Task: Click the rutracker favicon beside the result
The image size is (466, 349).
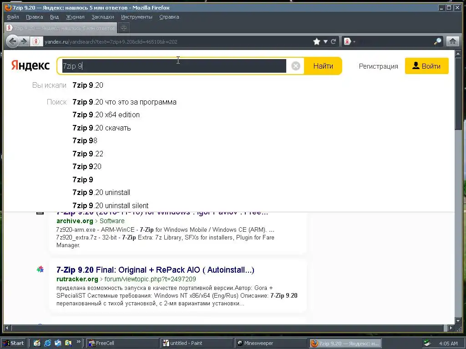Action: click(40, 269)
